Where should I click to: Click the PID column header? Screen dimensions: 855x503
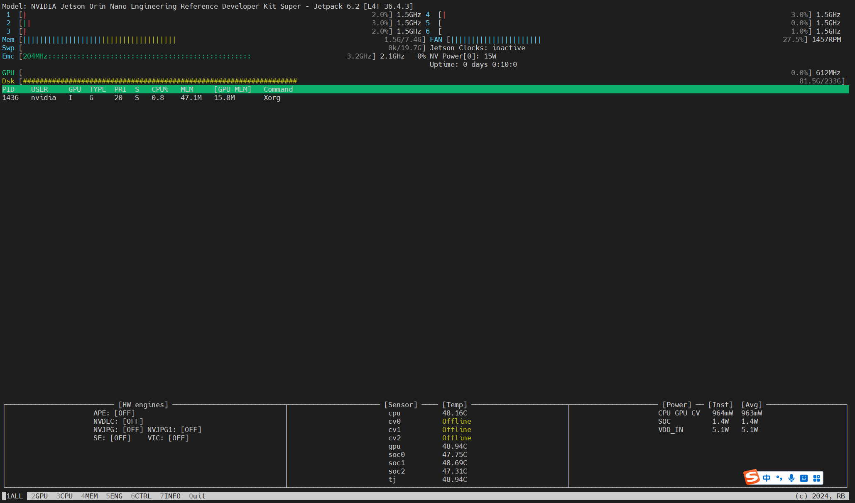point(8,89)
